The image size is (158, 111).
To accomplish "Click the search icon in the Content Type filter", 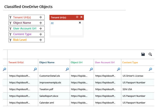I will click(151, 69).
